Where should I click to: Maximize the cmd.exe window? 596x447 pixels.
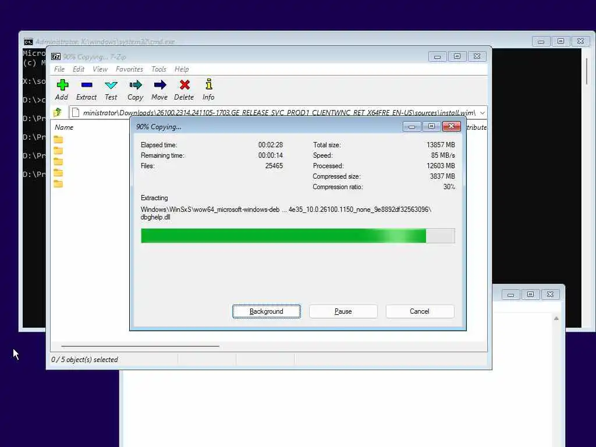pyautogui.click(x=560, y=41)
